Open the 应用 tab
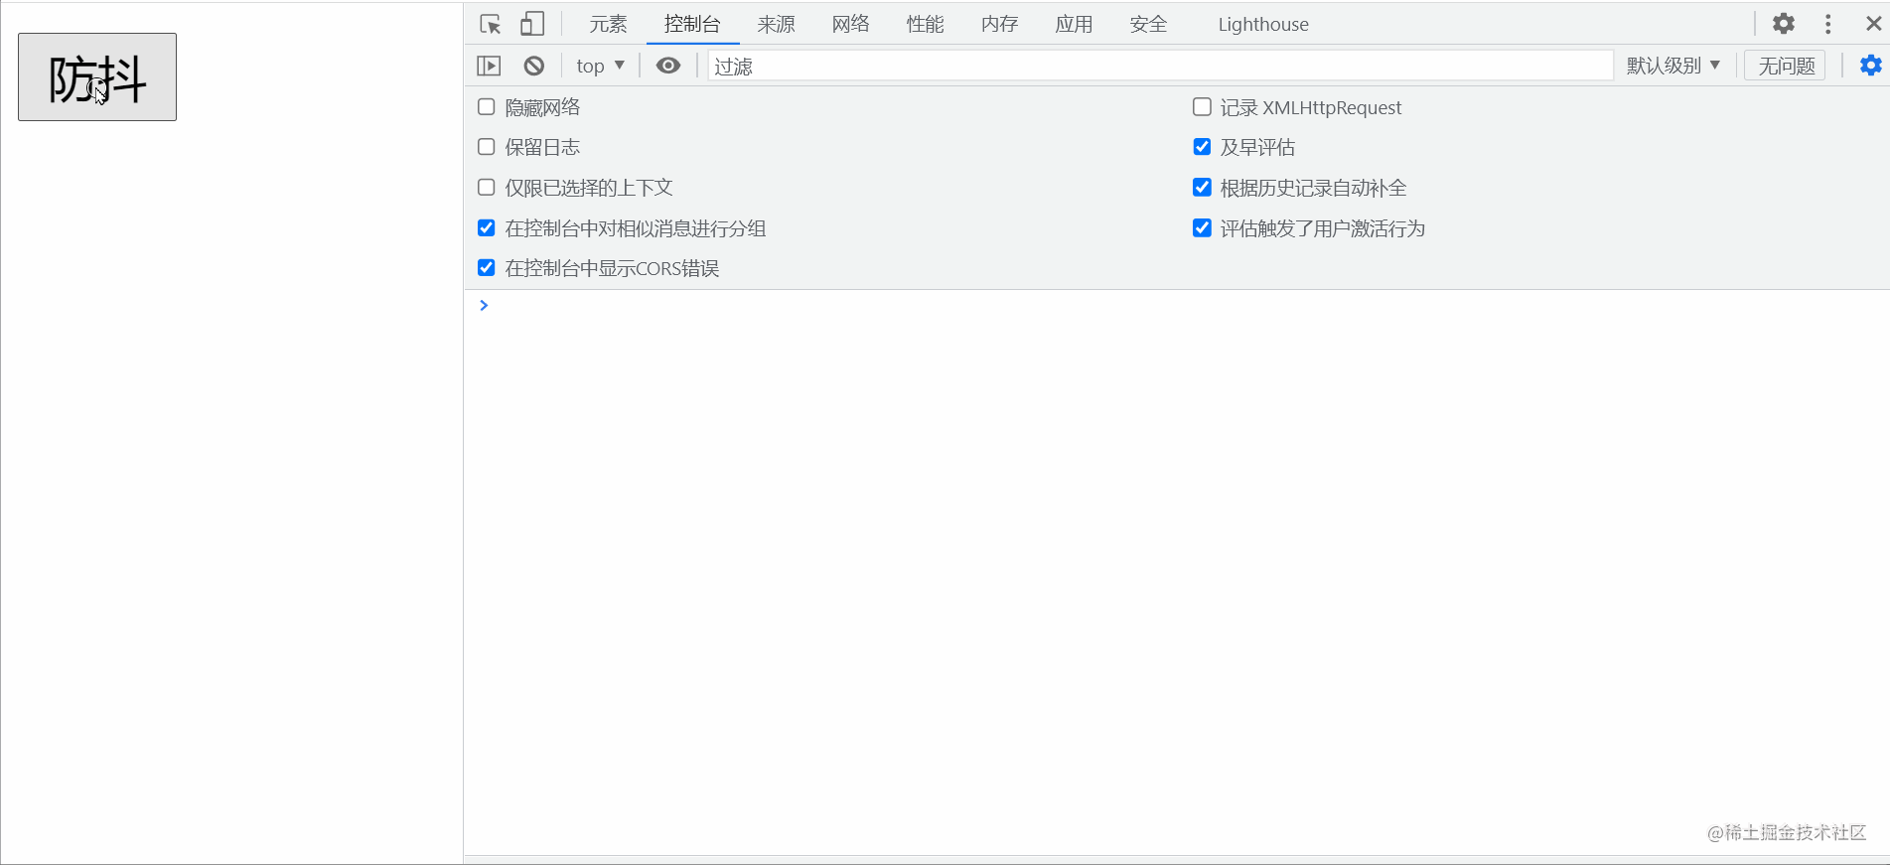 tap(1074, 24)
